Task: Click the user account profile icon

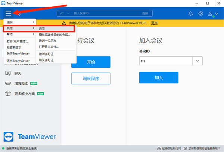Action: pos(210,14)
